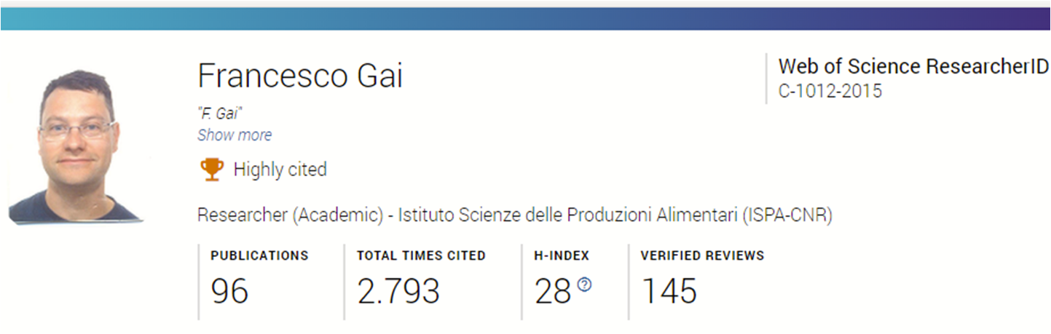Click the H-index help question mark icon
The height and width of the screenshot is (334, 1051).
click(584, 285)
